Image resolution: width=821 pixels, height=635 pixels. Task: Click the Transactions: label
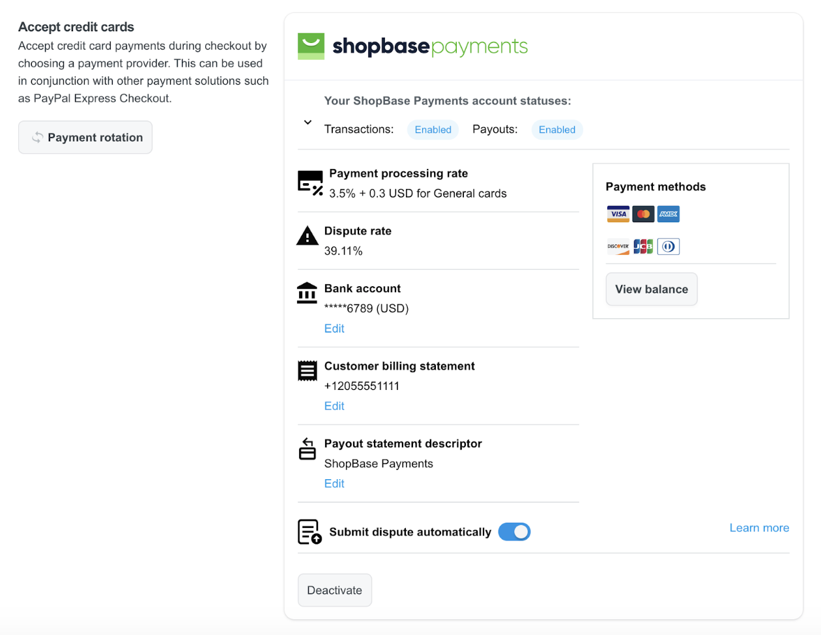pos(359,129)
